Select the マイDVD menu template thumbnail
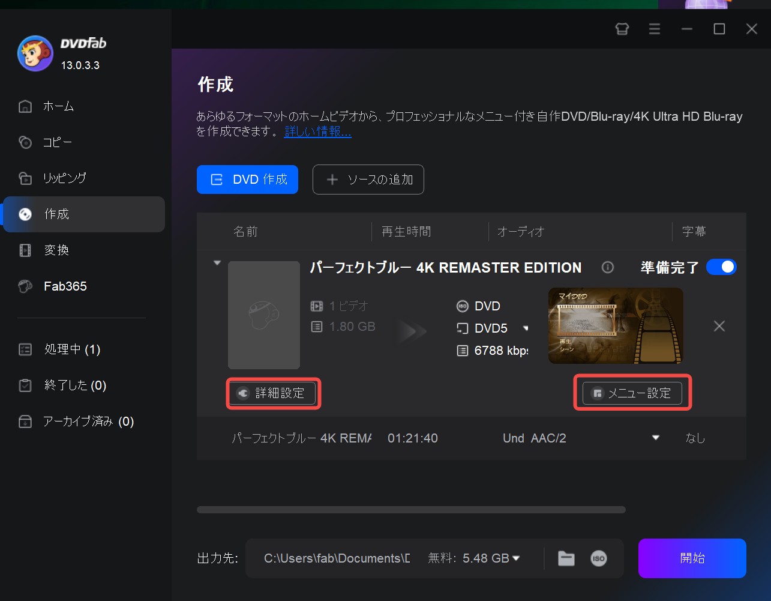 coord(615,326)
